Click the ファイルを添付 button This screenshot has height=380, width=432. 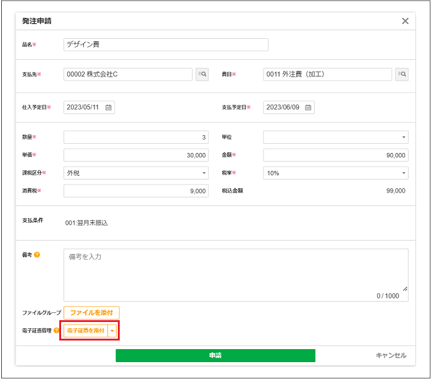click(x=91, y=313)
